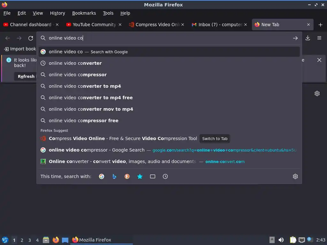Open the Tools menu
Image resolution: width=327 pixels, height=245 pixels.
click(108, 13)
